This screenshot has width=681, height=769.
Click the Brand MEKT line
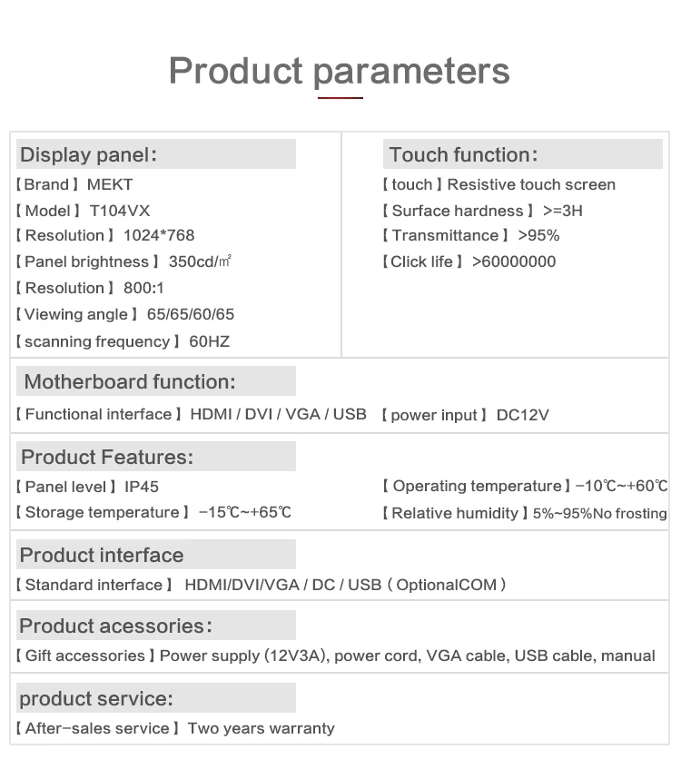(74, 184)
